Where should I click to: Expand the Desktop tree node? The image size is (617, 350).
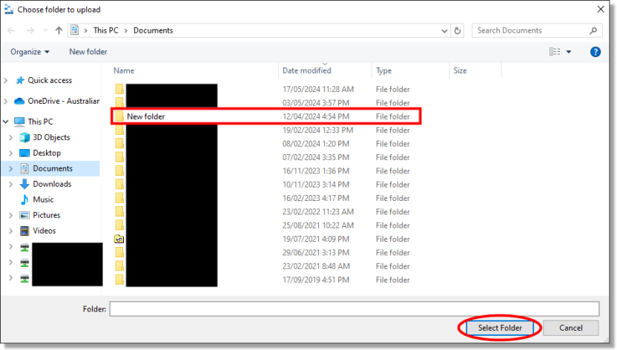(11, 153)
